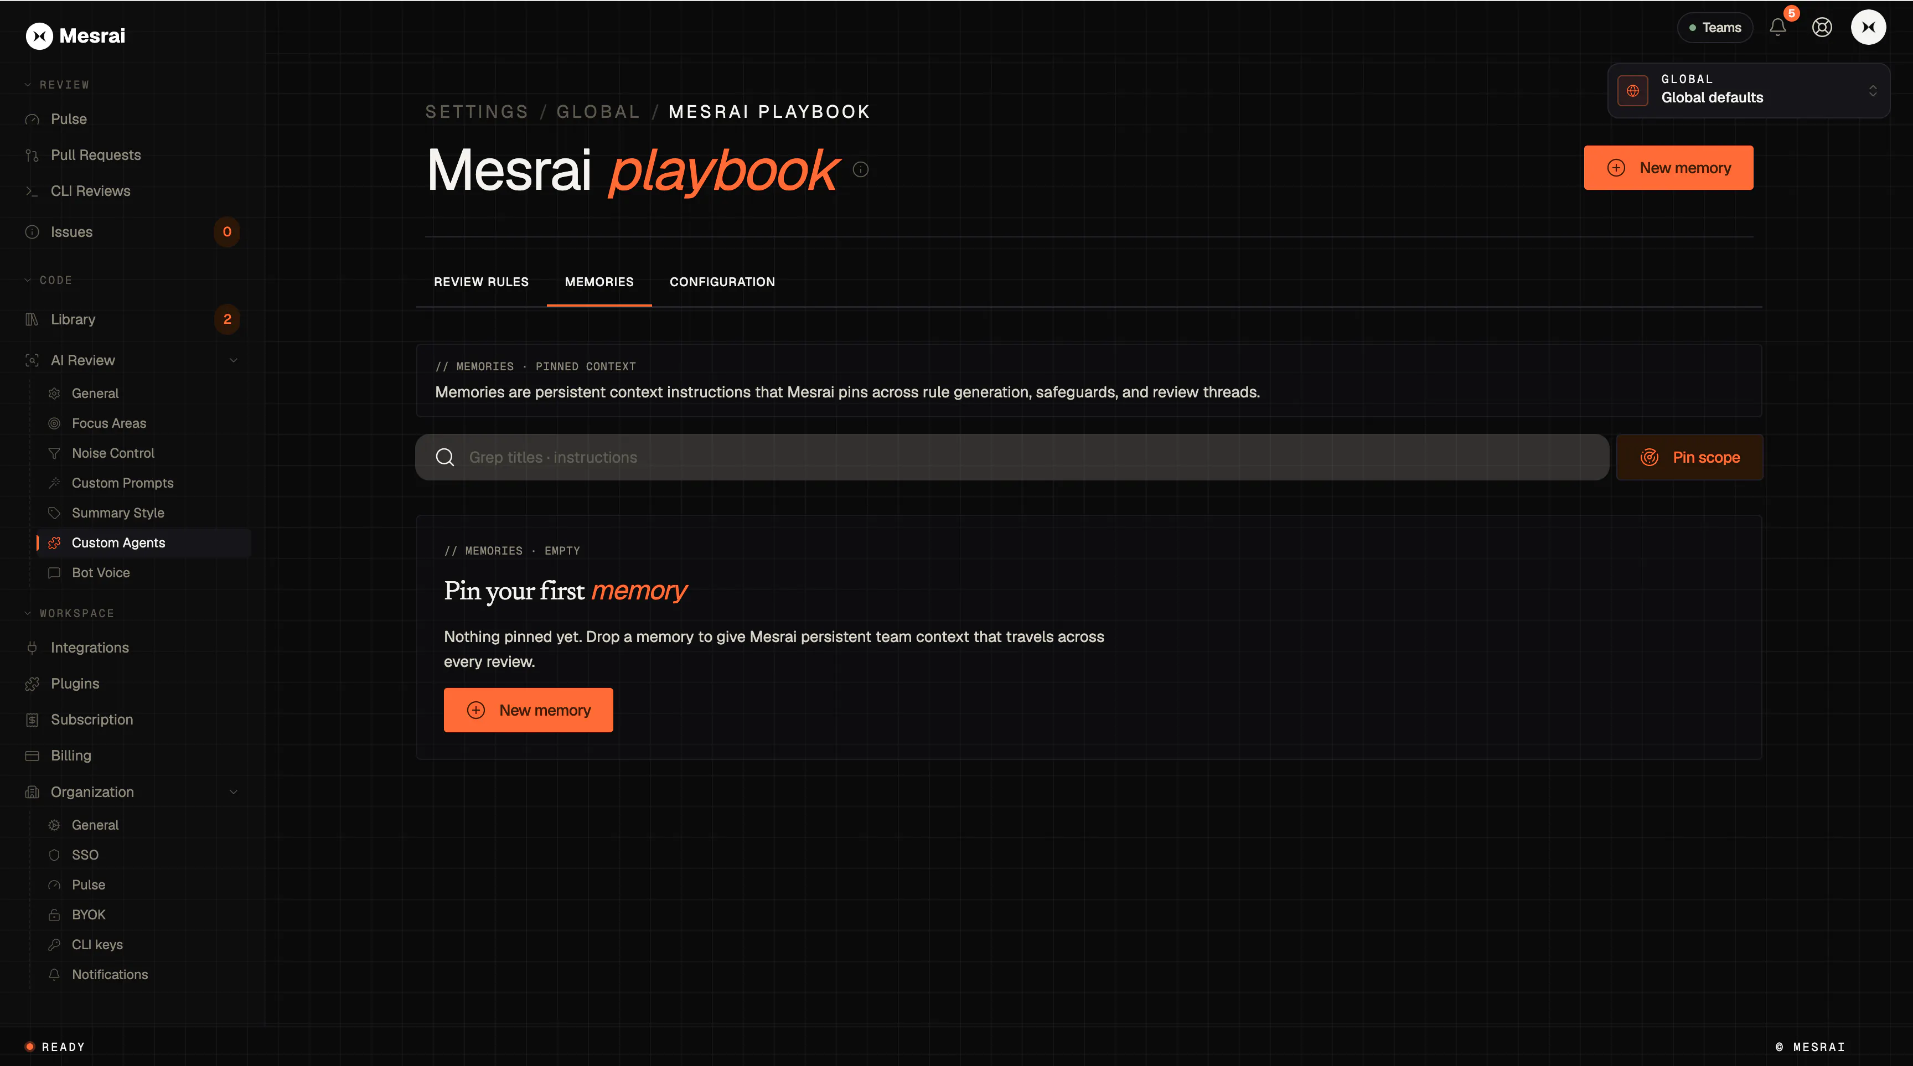The width and height of the screenshot is (1913, 1066).
Task: Switch to the Review Rules tab
Action: (481, 282)
